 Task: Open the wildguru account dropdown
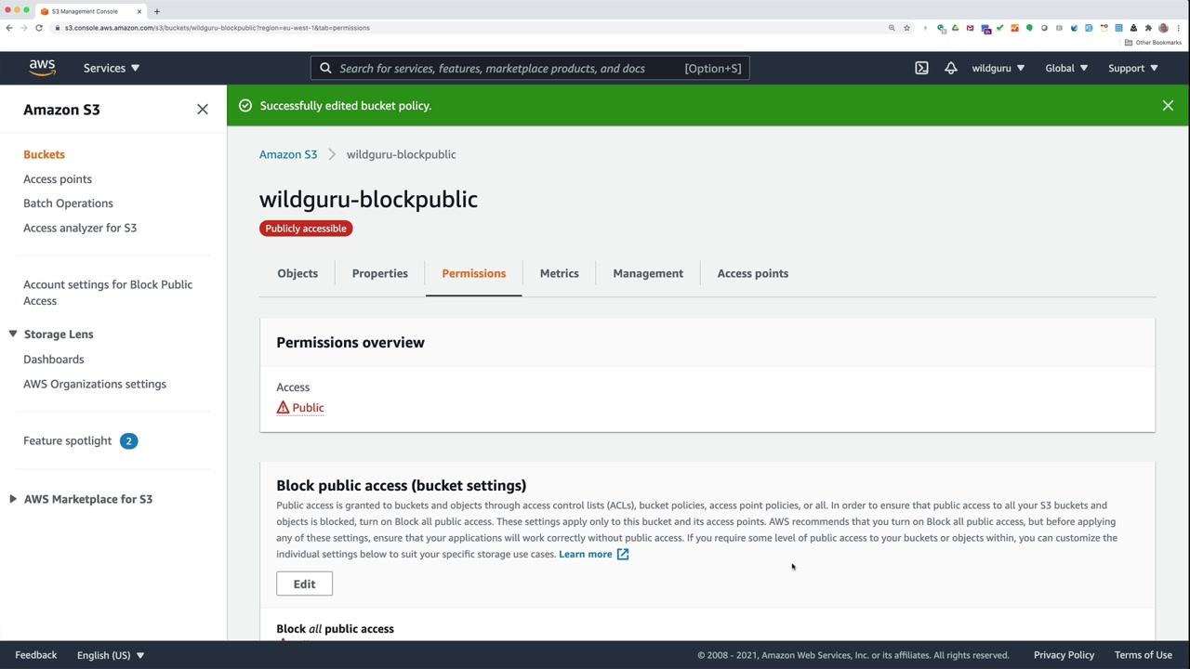point(998,68)
